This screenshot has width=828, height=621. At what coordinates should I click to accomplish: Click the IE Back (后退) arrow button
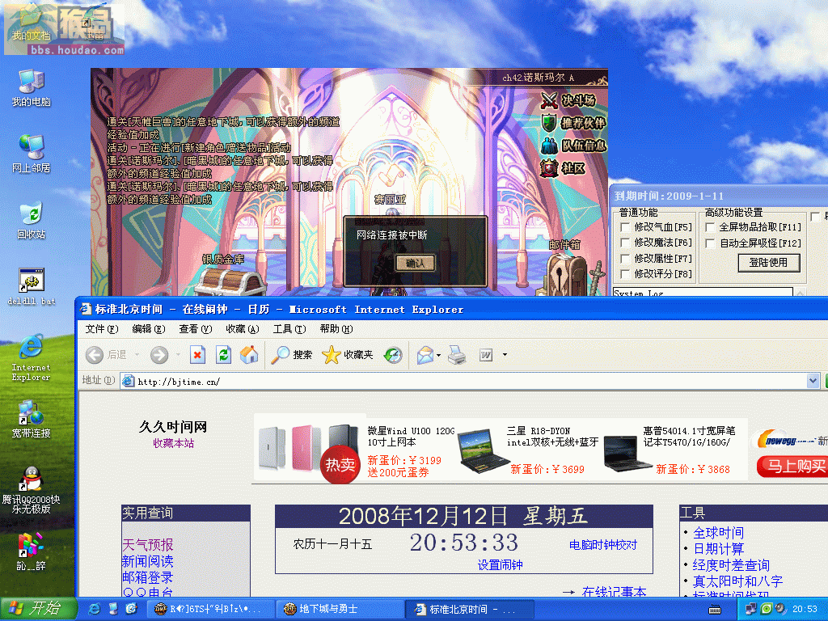pyautogui.click(x=106, y=355)
